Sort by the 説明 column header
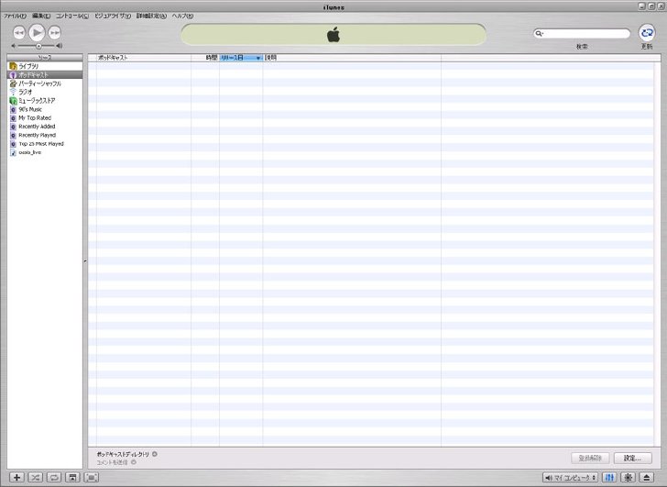 click(352, 58)
